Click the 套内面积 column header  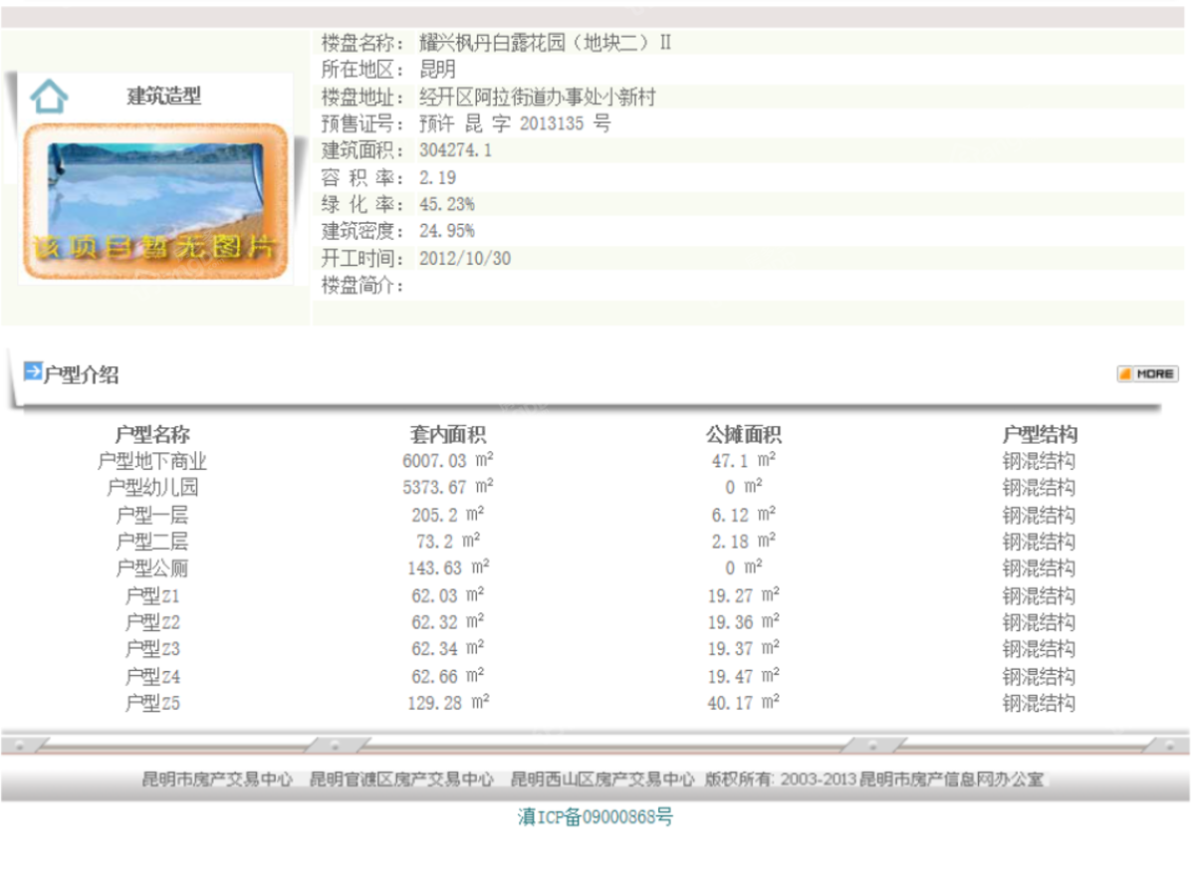click(448, 435)
